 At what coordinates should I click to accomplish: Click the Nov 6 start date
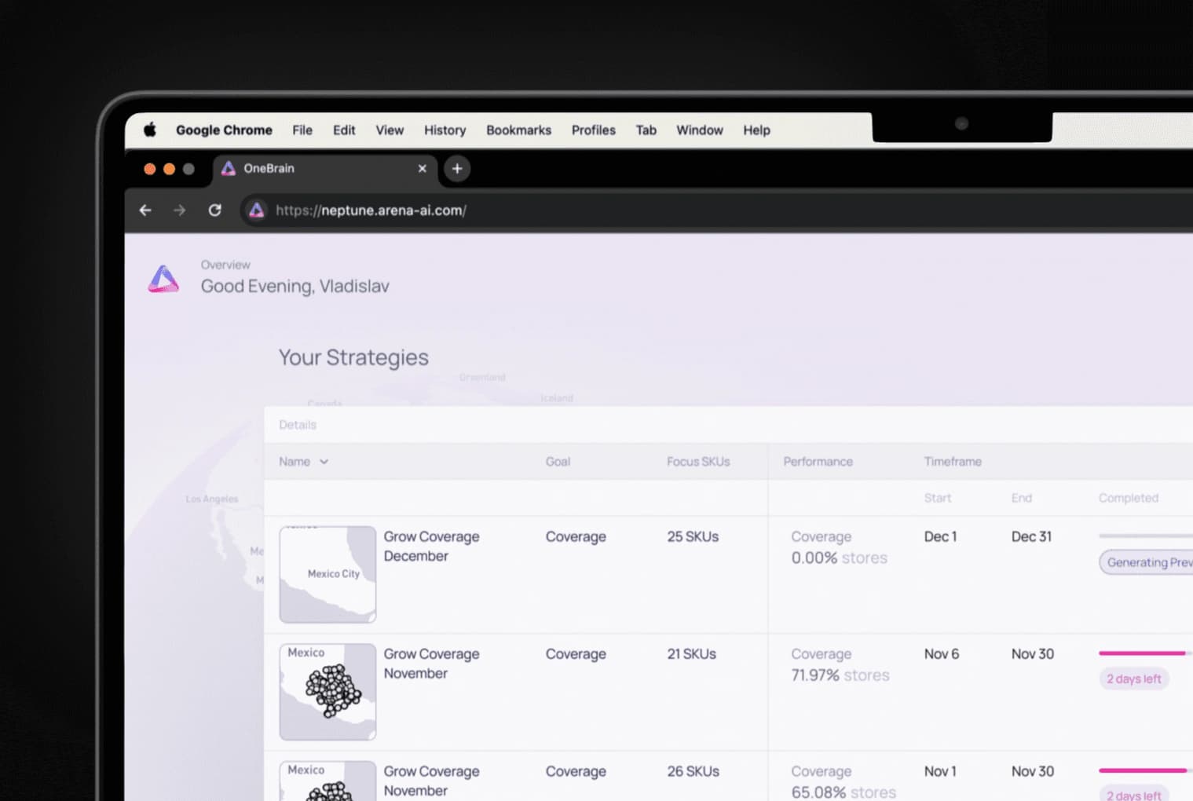click(x=941, y=653)
